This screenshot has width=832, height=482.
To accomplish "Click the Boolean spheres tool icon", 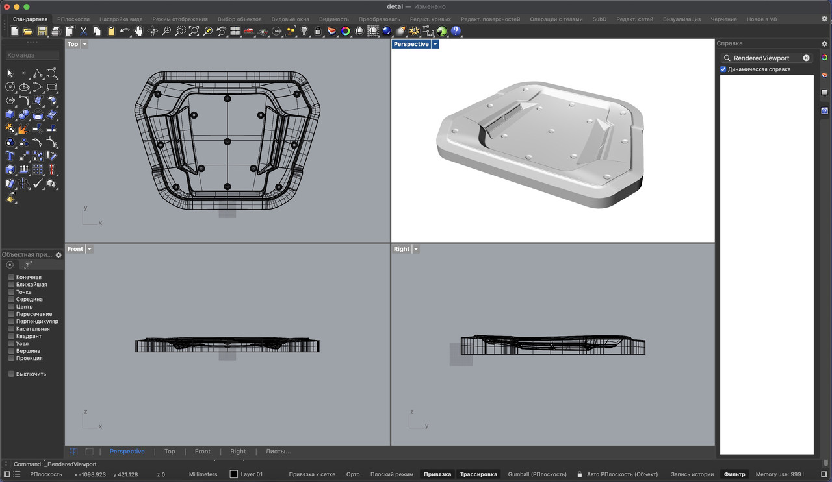I will (x=24, y=115).
